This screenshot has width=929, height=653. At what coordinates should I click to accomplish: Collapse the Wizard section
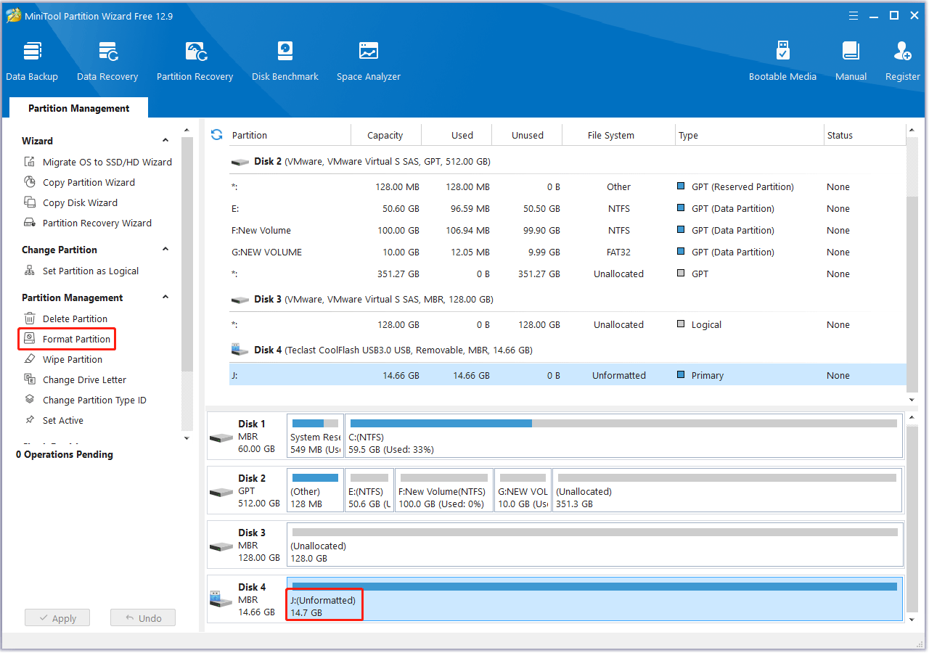[165, 141]
